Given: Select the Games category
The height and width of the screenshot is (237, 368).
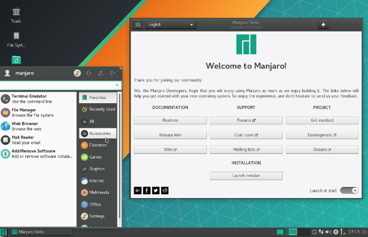Looking at the screenshot, I should click(98, 157).
